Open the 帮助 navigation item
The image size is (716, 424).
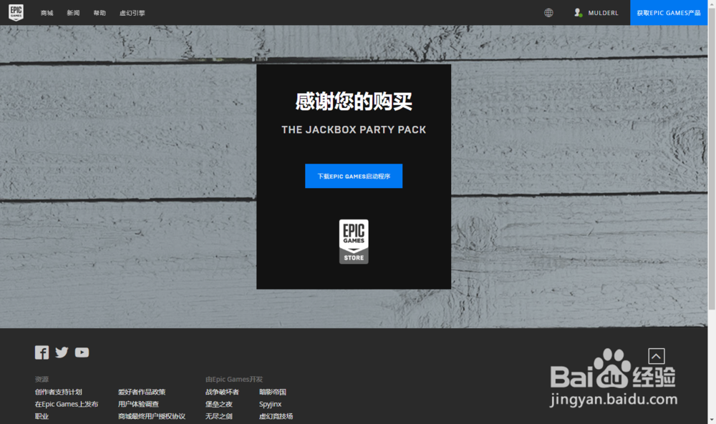coord(100,12)
